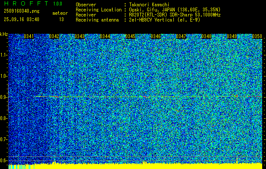Click the location Ogaki, Gifu, JAPAN text
The height and width of the screenshot is (169, 266).
coord(175,10)
